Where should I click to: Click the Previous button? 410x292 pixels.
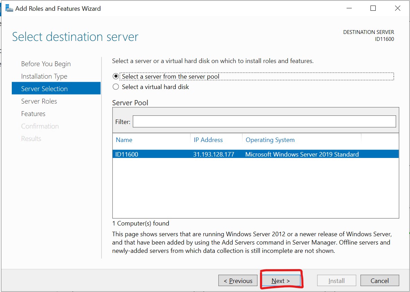point(238,281)
